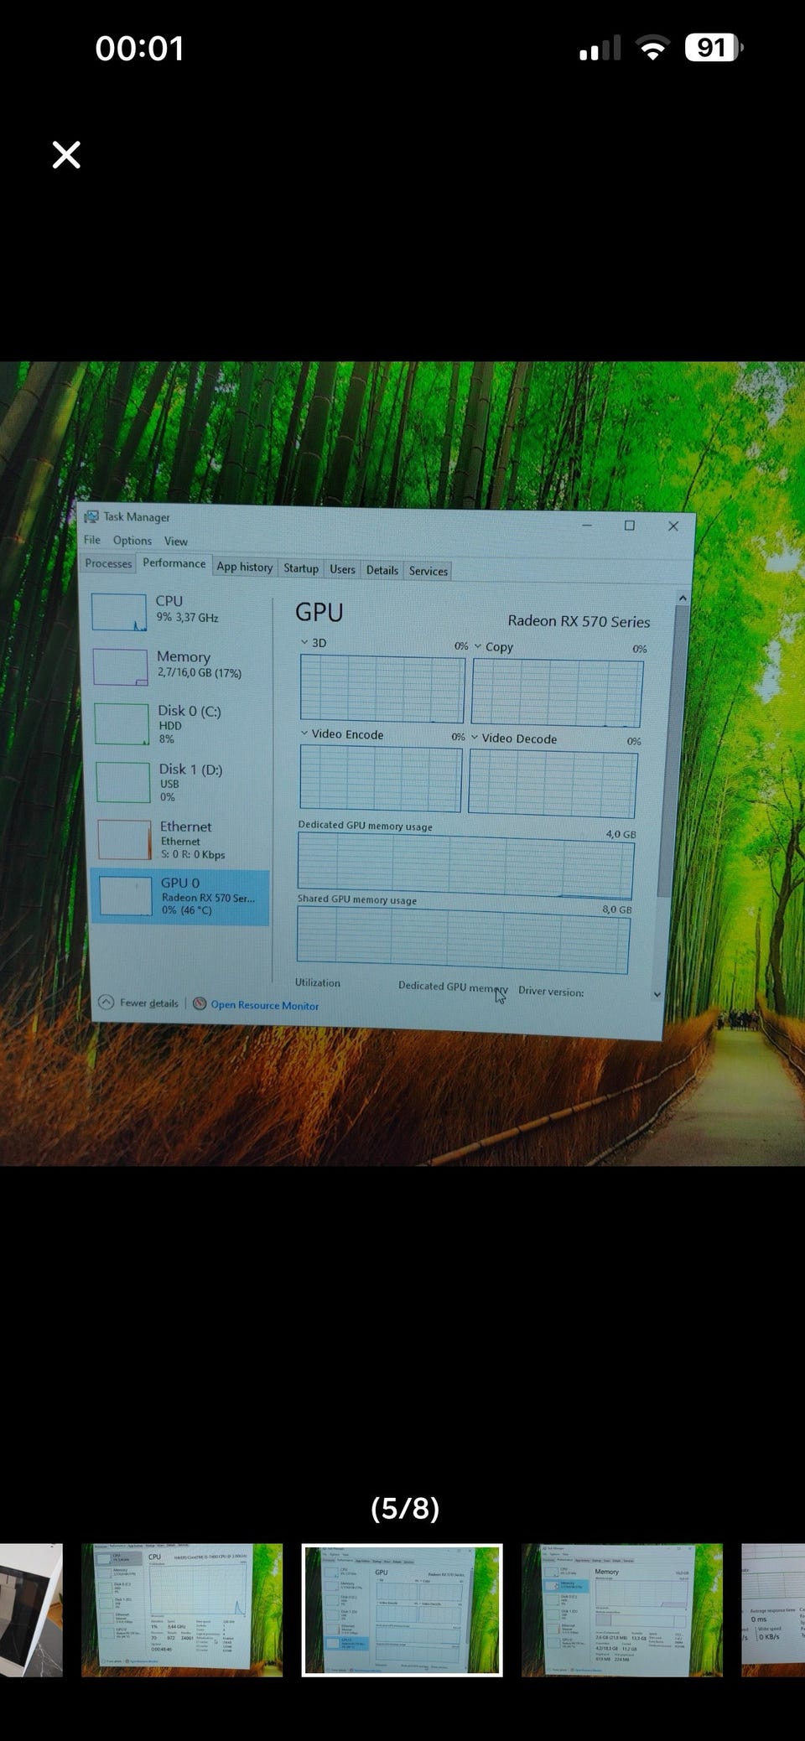Image resolution: width=805 pixels, height=1741 pixels.
Task: Select the CPU performance item
Action: click(179, 611)
